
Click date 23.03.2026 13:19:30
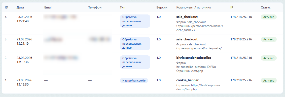click(x=24, y=82)
